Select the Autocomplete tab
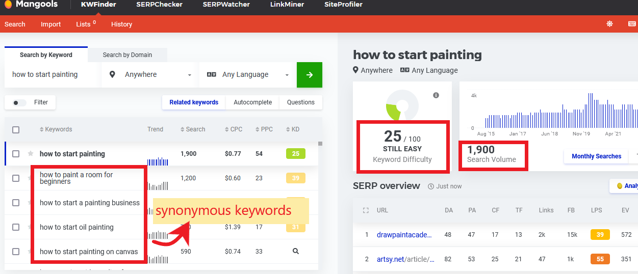Image resolution: width=638 pixels, height=274 pixels. tap(252, 102)
